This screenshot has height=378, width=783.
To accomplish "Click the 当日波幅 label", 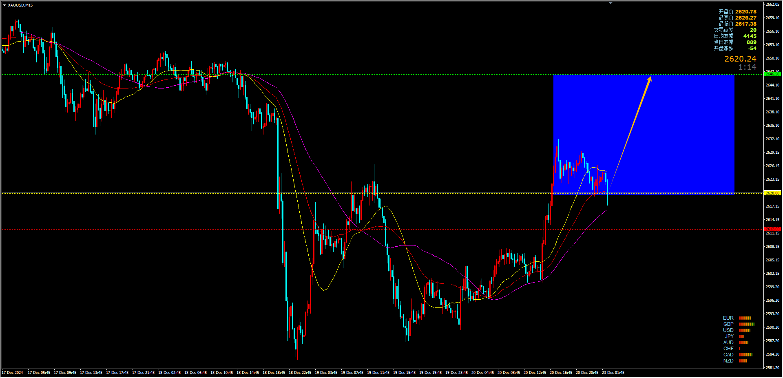I will 723,42.
